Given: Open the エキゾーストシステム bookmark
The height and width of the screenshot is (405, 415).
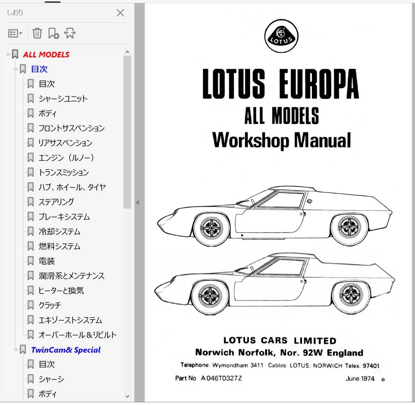Looking at the screenshot, I should [x=70, y=320].
